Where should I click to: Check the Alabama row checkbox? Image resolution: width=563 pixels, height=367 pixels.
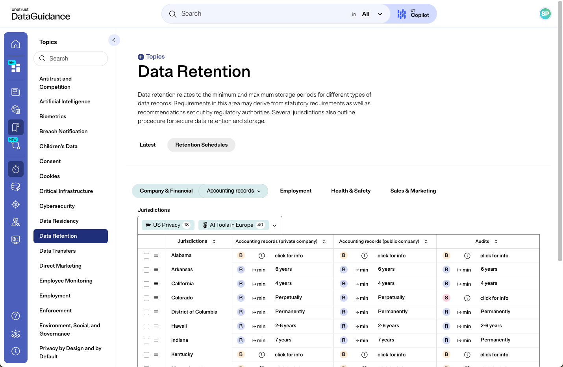click(x=146, y=256)
